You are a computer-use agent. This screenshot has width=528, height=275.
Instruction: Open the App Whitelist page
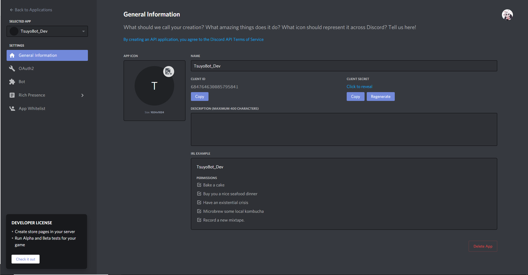coord(47,109)
